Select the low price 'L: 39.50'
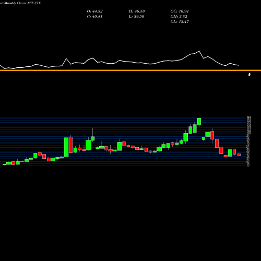 [136, 17]
